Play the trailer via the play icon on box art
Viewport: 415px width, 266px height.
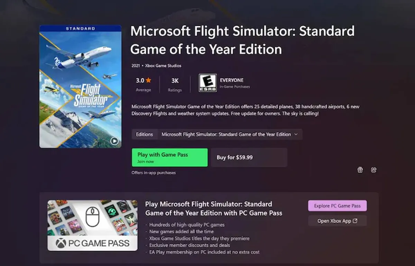pos(114,141)
